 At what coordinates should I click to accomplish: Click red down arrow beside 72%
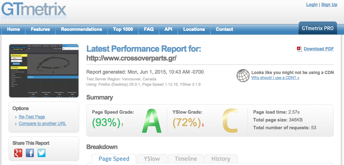pos(203,125)
